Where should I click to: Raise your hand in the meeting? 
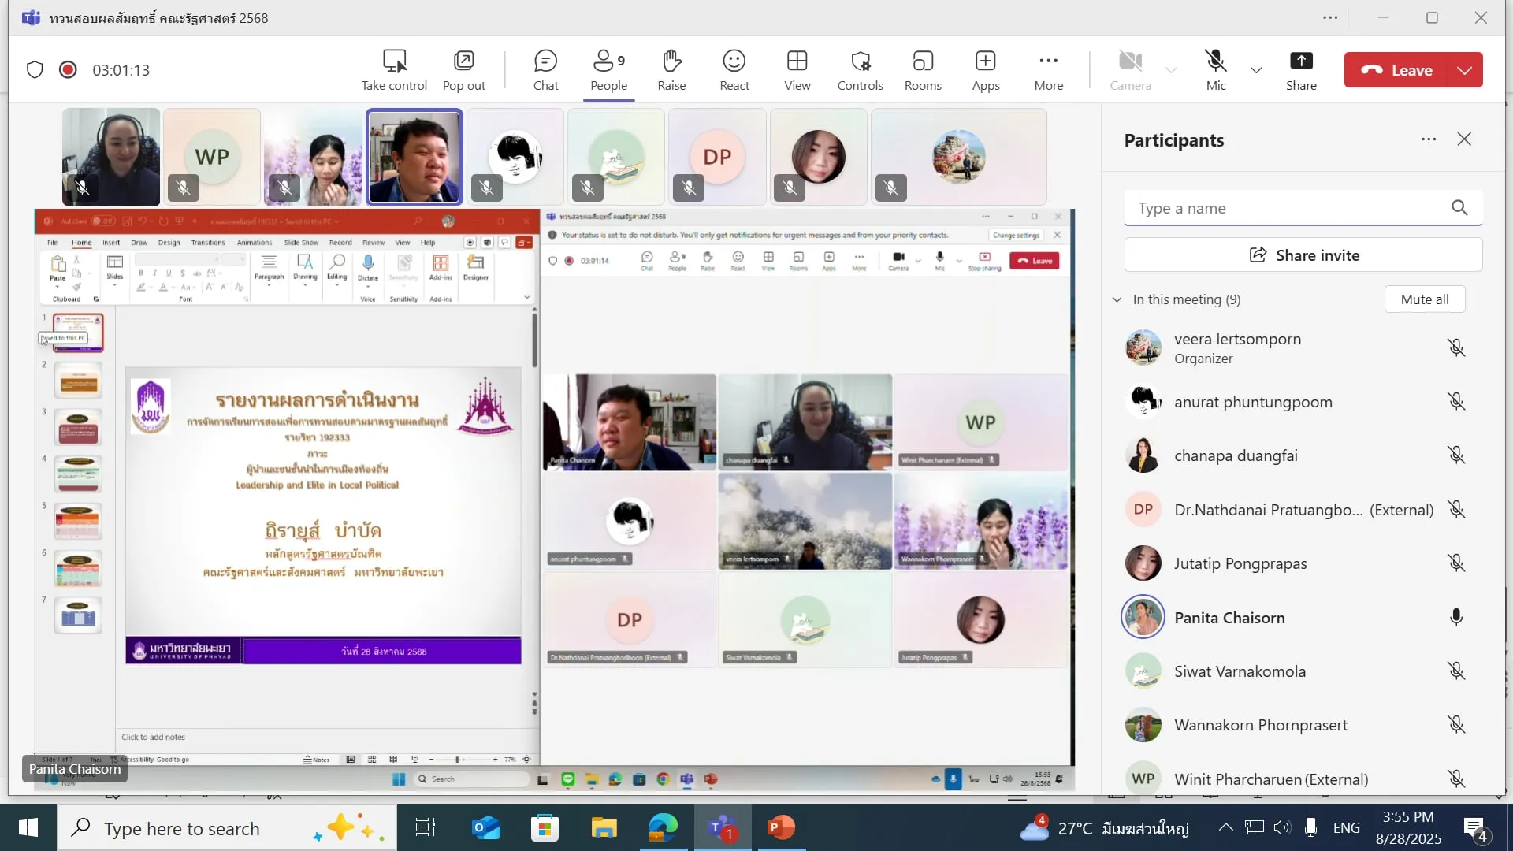tap(671, 69)
